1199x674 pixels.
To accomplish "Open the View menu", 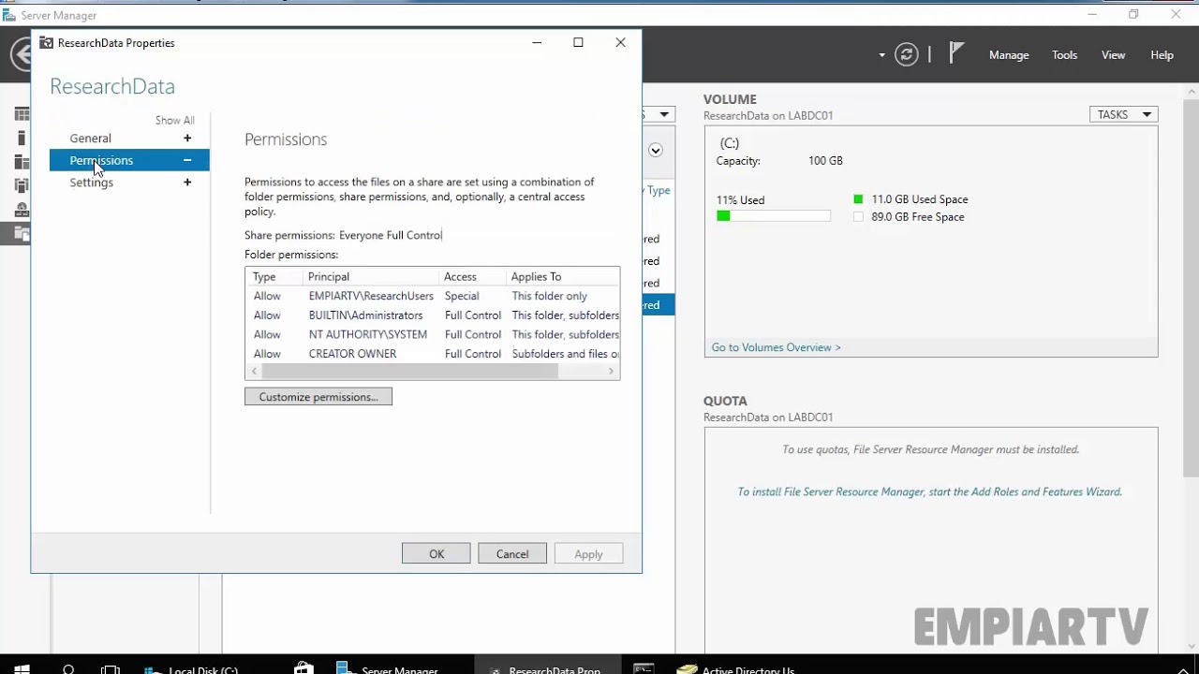I will [x=1113, y=55].
